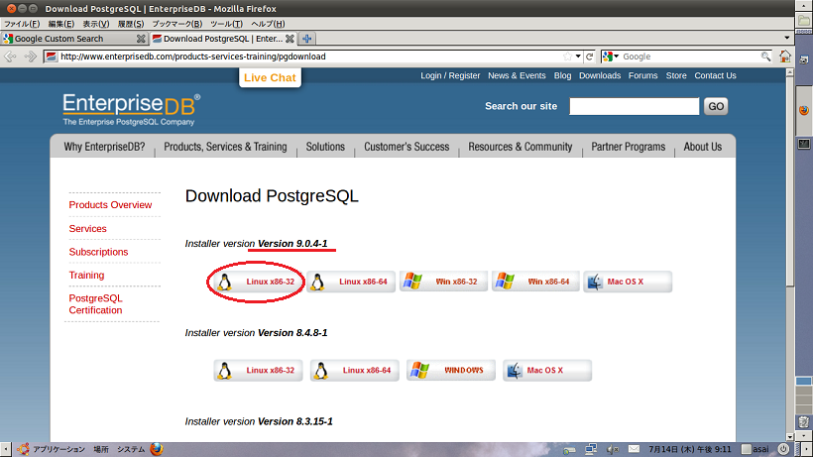Click the Ubuntu logo in bottom panel
The width and height of the screenshot is (813, 457).
[23, 449]
